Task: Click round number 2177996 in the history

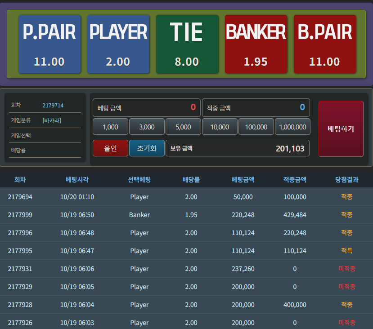Action: click(x=20, y=233)
